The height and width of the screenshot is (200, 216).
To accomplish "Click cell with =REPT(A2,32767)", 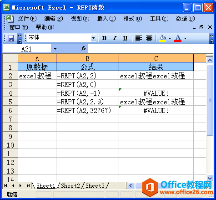I will (87, 110).
